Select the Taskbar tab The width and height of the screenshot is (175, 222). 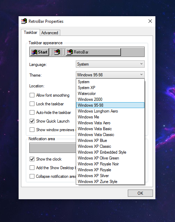coord(31,32)
